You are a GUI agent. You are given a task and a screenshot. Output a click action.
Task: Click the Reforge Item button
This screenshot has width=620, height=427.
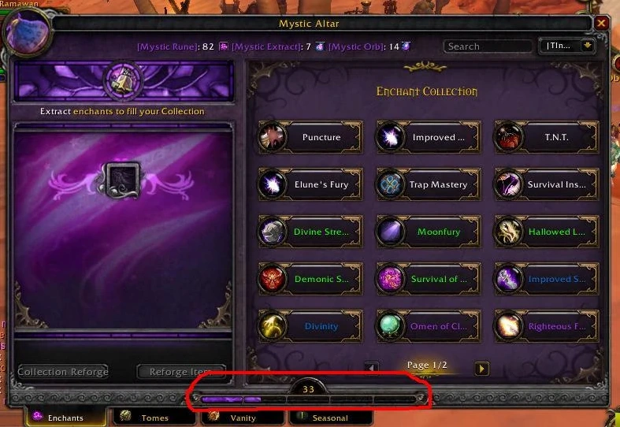181,372
